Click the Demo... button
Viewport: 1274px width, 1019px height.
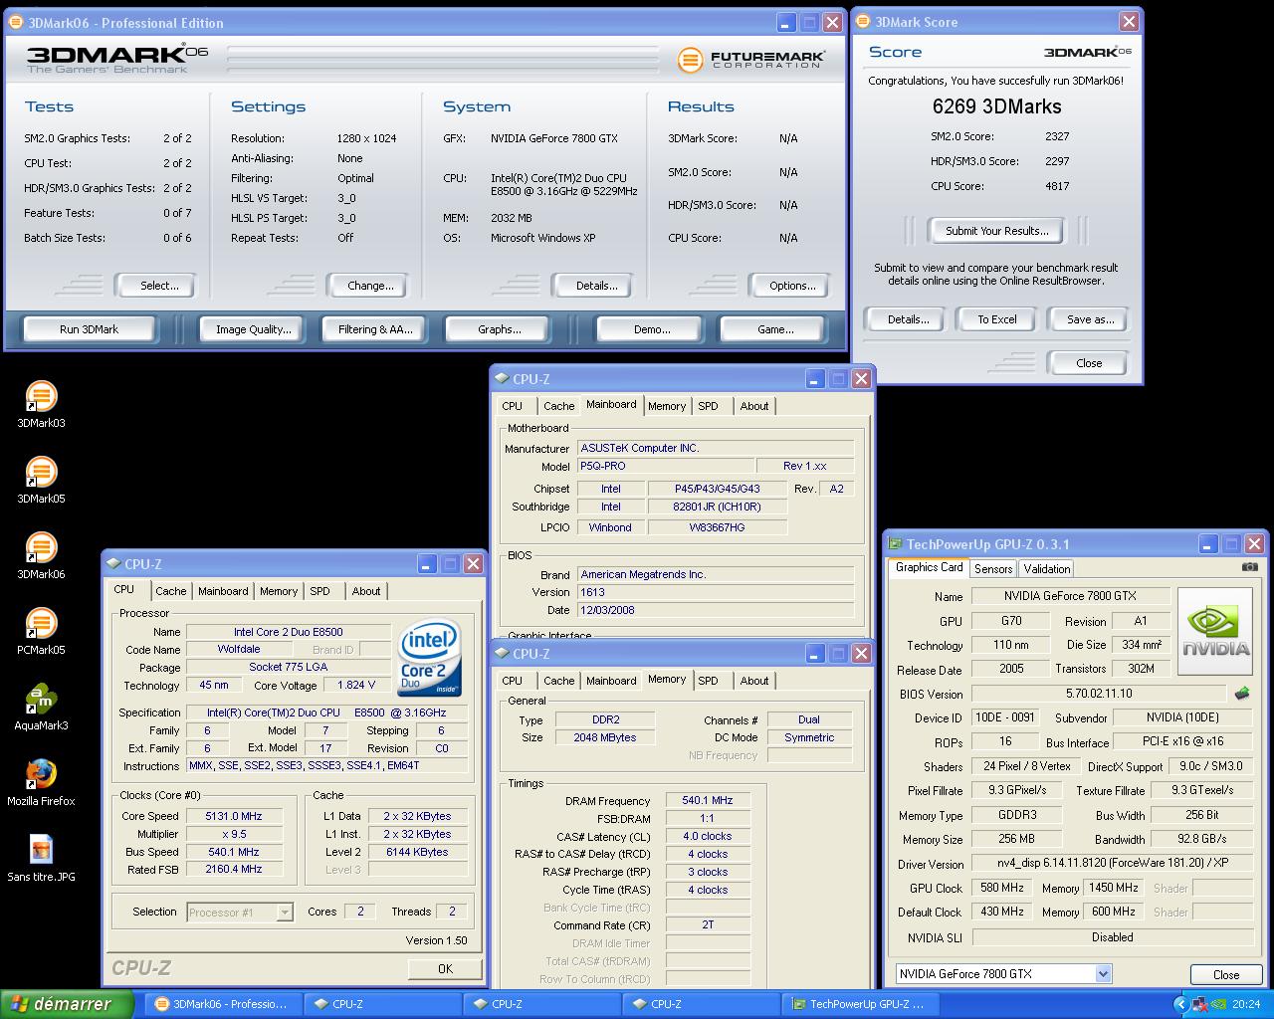651,329
